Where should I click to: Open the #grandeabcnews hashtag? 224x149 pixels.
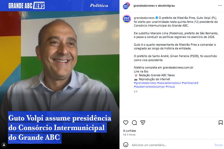click(x=145, y=83)
